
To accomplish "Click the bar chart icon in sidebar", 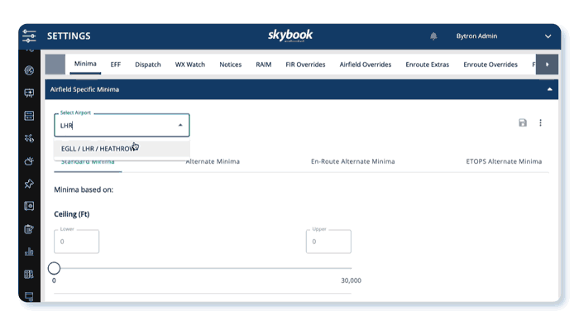I will (x=29, y=252).
